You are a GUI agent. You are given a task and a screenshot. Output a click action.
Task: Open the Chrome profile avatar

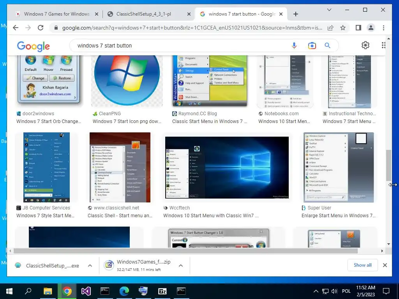[x=371, y=28]
